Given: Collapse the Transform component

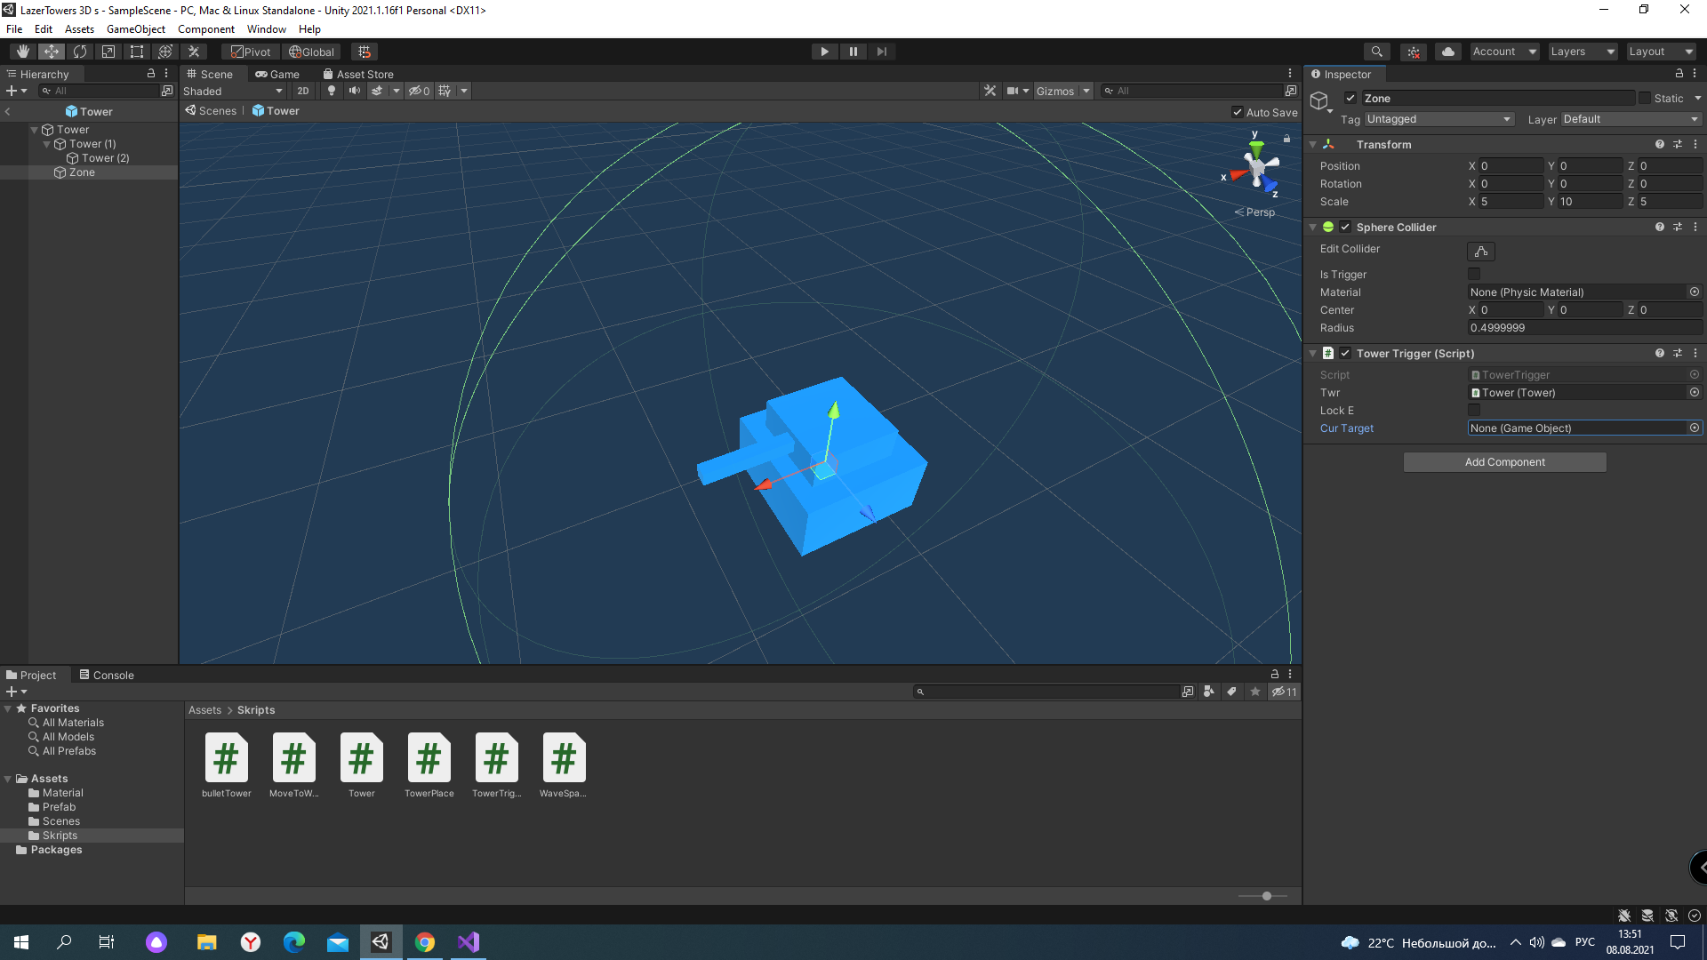Looking at the screenshot, I should pos(1313,144).
